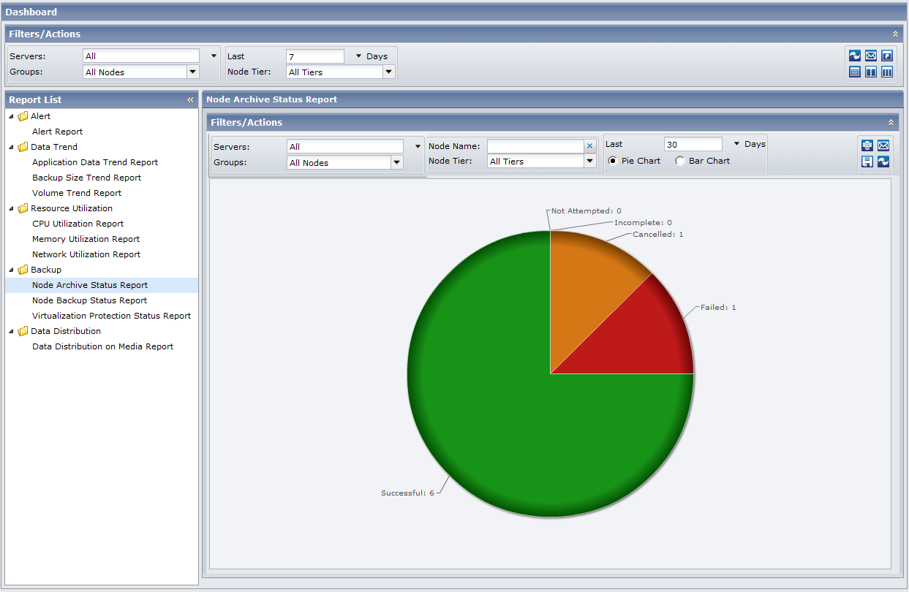Open Backup Size Trend Report
Screen dimensions: 909x592
[87, 178]
